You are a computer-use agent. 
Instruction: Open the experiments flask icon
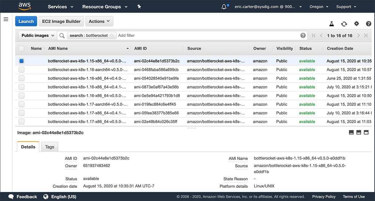pos(332,24)
